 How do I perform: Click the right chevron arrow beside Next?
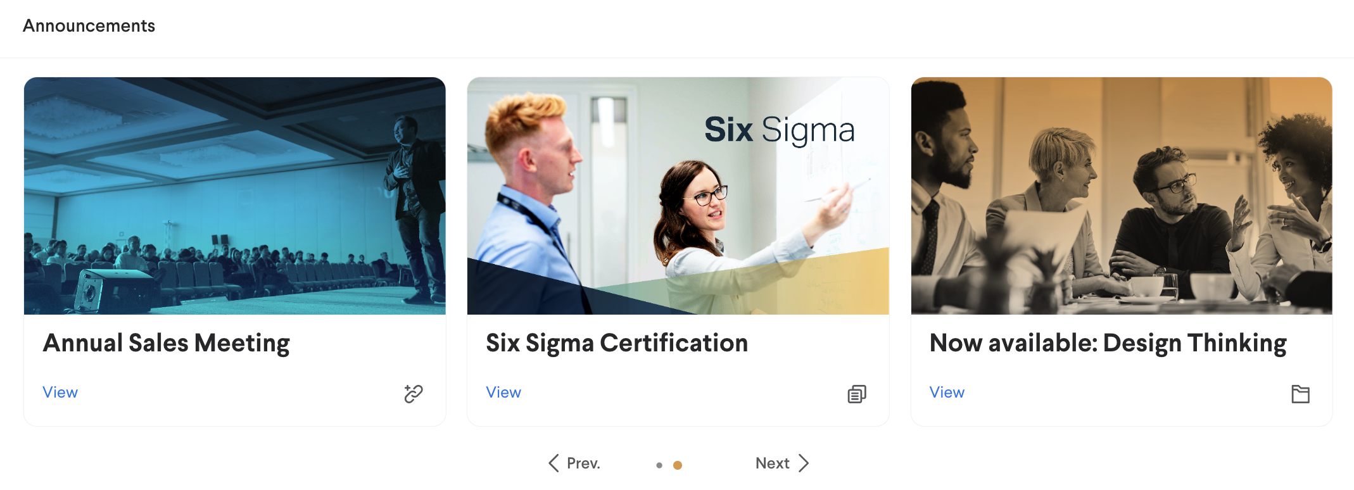click(804, 463)
